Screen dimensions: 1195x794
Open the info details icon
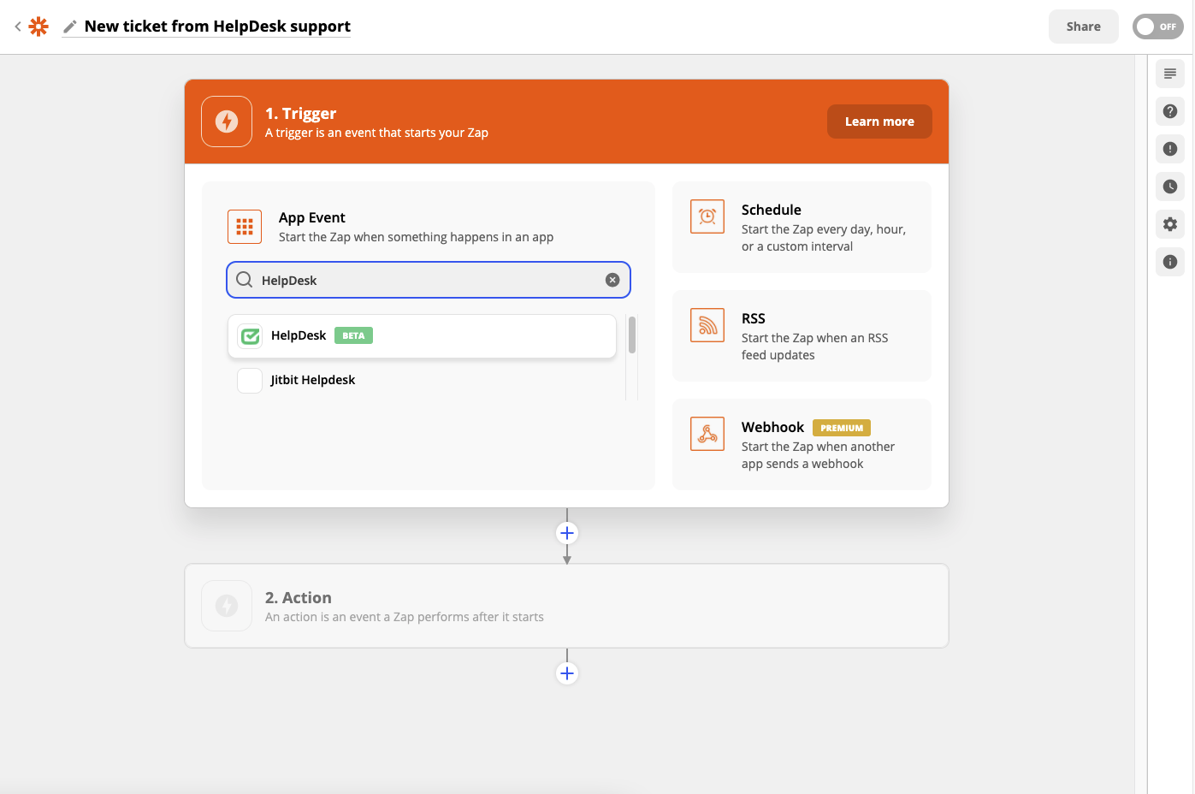tap(1170, 262)
